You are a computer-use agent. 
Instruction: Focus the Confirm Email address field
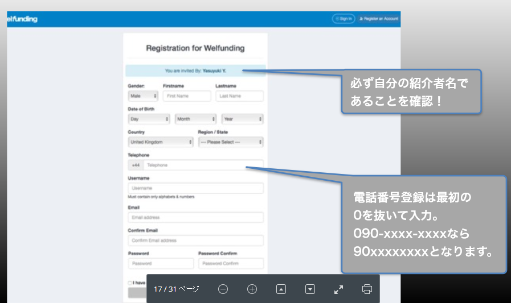tap(196, 240)
